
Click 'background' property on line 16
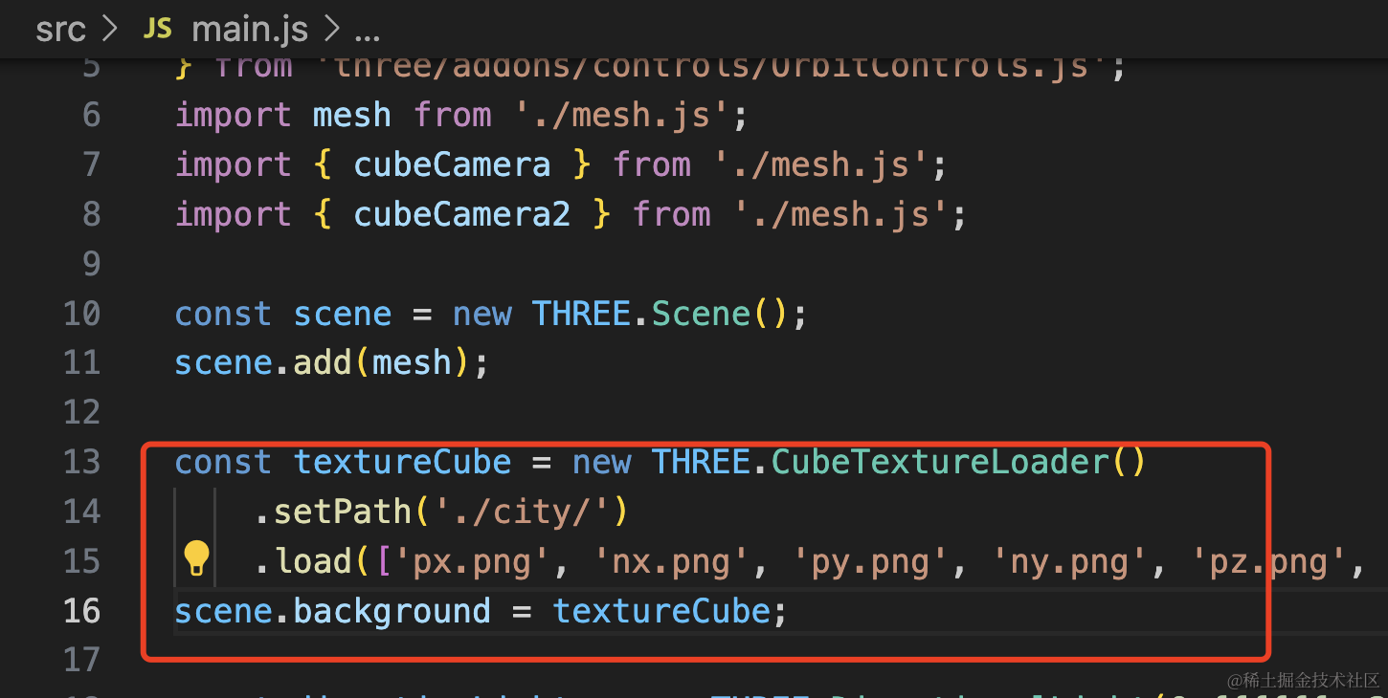coord(392,610)
